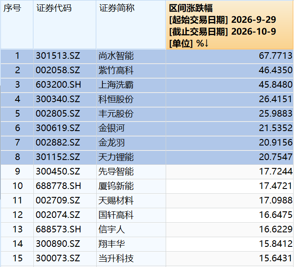The width and height of the screenshot is (294, 267).
Task: Select stock code 301513.SZ
Action: [x=58, y=56]
